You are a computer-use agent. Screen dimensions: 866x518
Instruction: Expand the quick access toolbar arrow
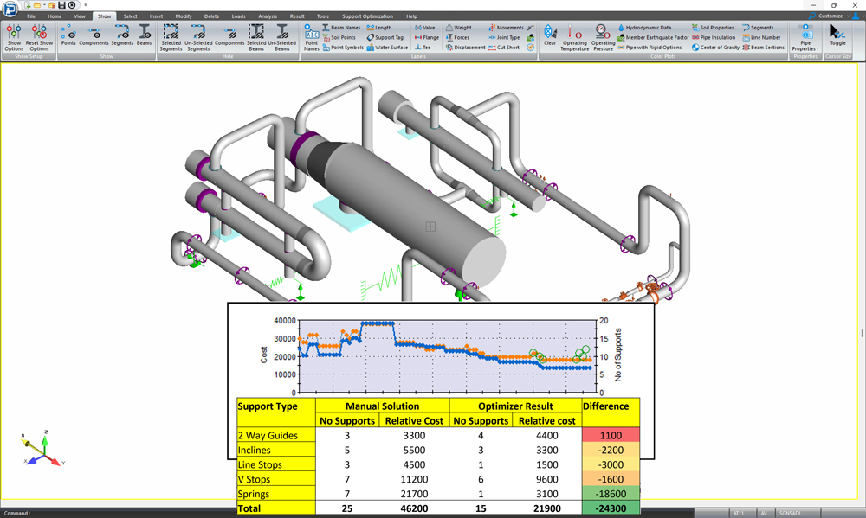[x=85, y=5]
